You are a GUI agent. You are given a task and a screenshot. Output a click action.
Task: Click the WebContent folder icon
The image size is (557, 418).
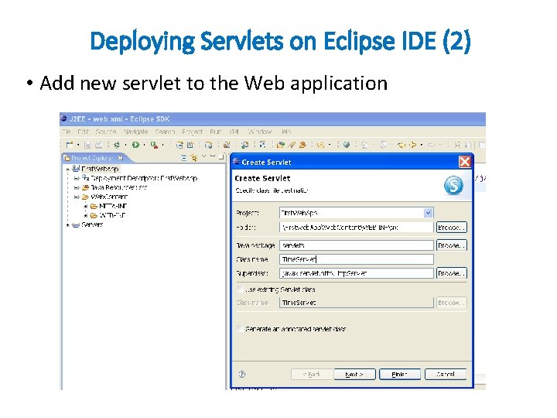pos(85,197)
